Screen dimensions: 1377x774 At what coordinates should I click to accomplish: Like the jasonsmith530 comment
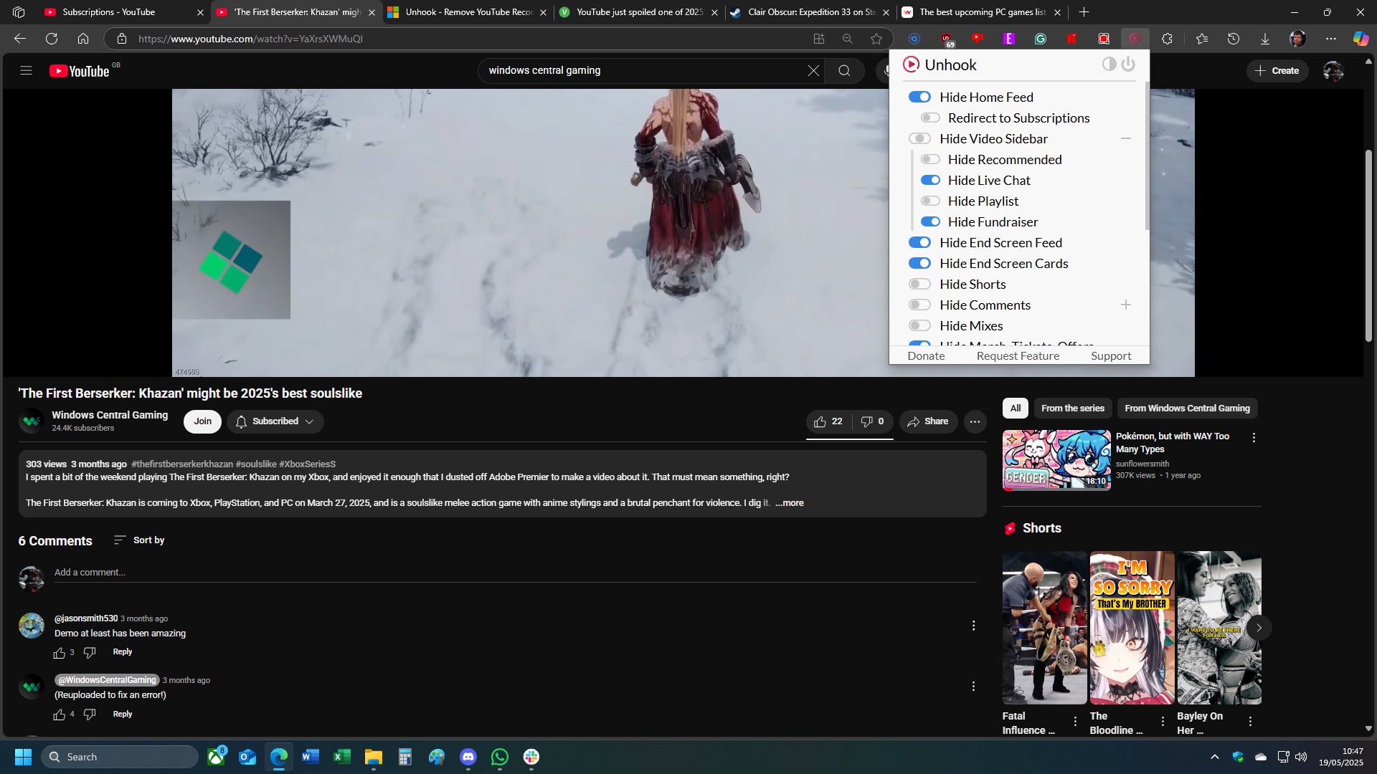tap(60, 653)
